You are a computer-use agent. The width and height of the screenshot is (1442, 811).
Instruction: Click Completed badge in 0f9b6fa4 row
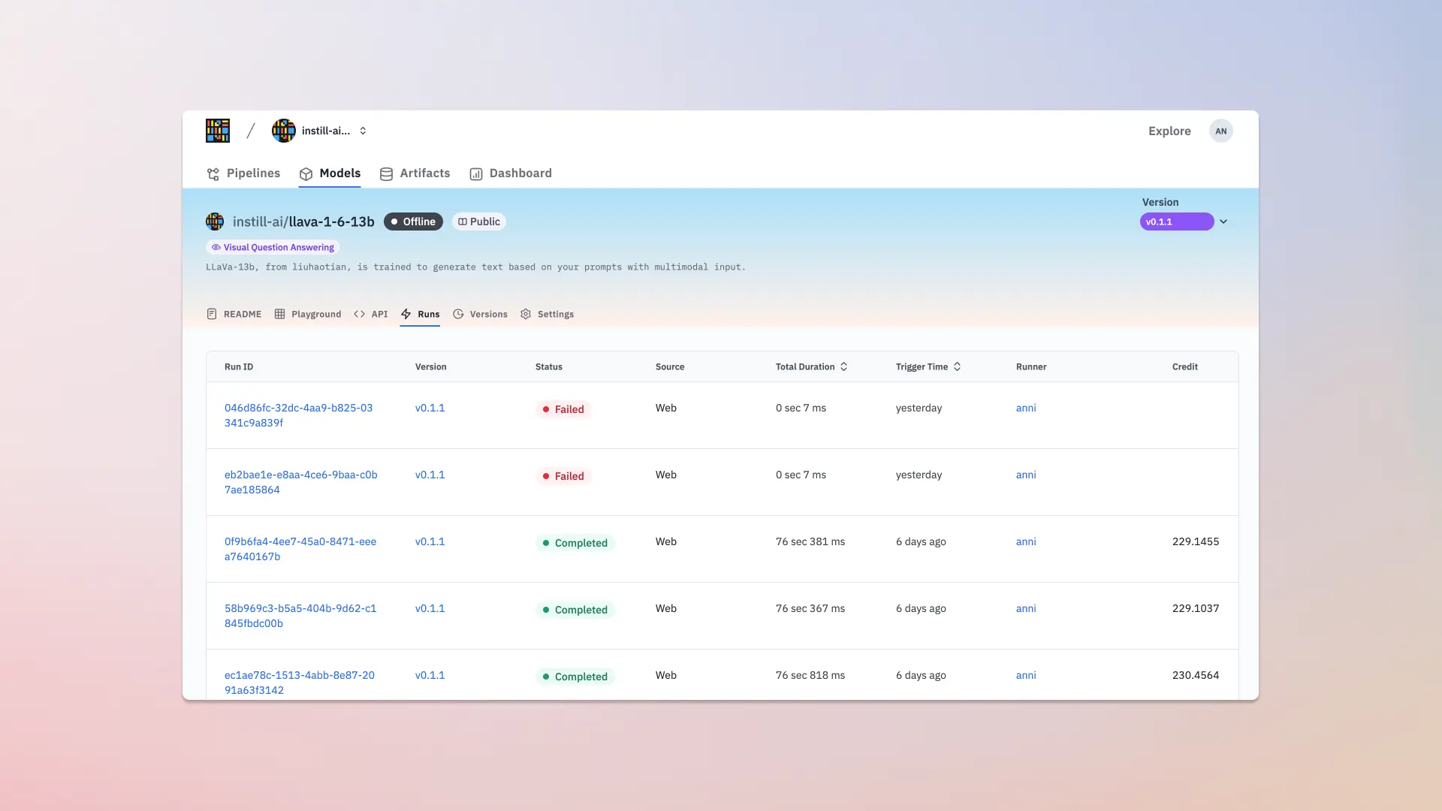tap(575, 543)
